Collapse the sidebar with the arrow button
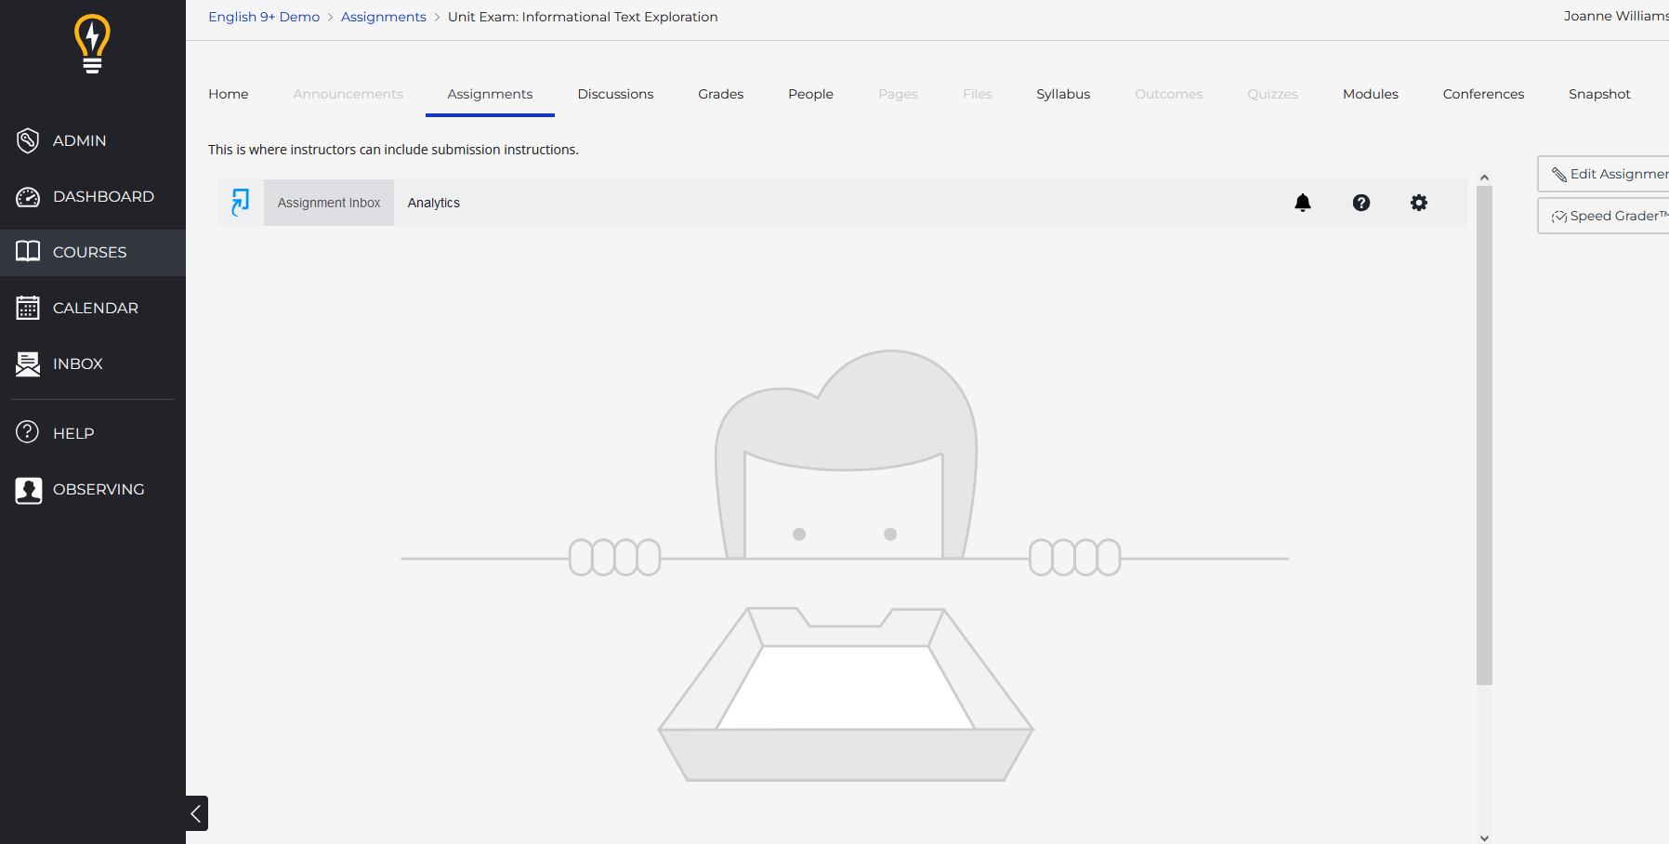Image resolution: width=1669 pixels, height=844 pixels. [x=196, y=813]
